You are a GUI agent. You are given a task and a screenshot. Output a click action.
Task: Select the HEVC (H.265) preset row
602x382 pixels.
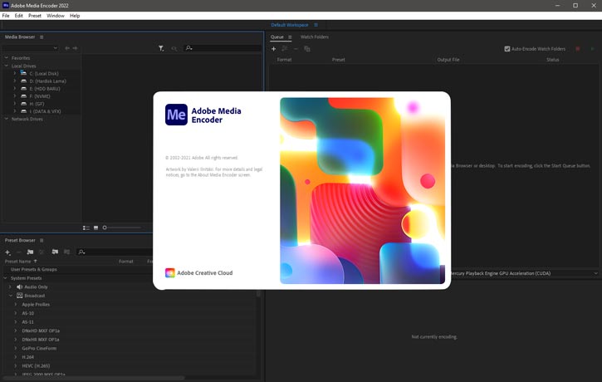pos(36,366)
